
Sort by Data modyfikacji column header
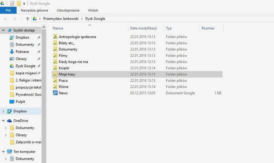[144, 28]
